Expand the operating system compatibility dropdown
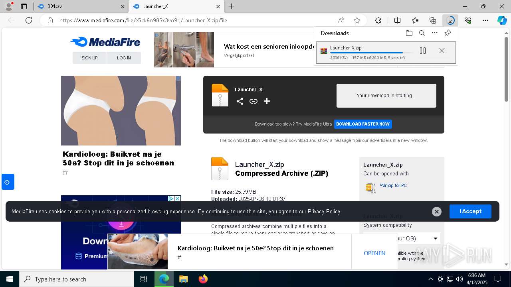Screen dimensions: 511x287 click(x=402, y=238)
